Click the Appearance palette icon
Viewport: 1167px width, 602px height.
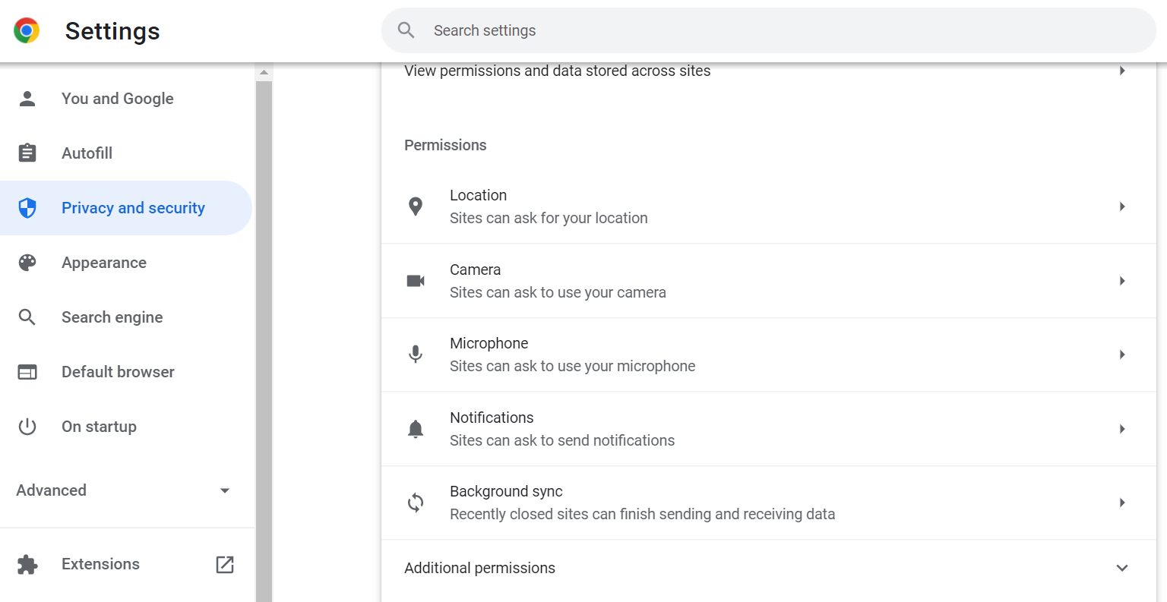27,263
